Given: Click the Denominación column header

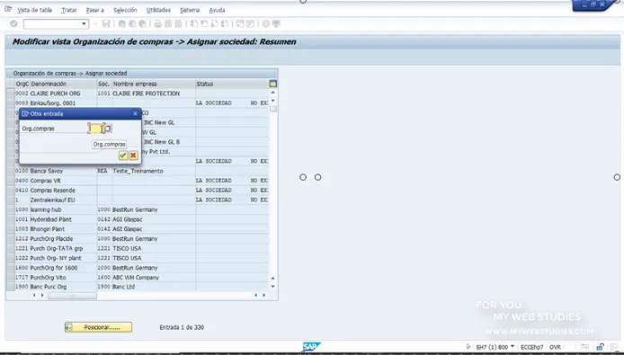Looking at the screenshot, I should (63, 84).
